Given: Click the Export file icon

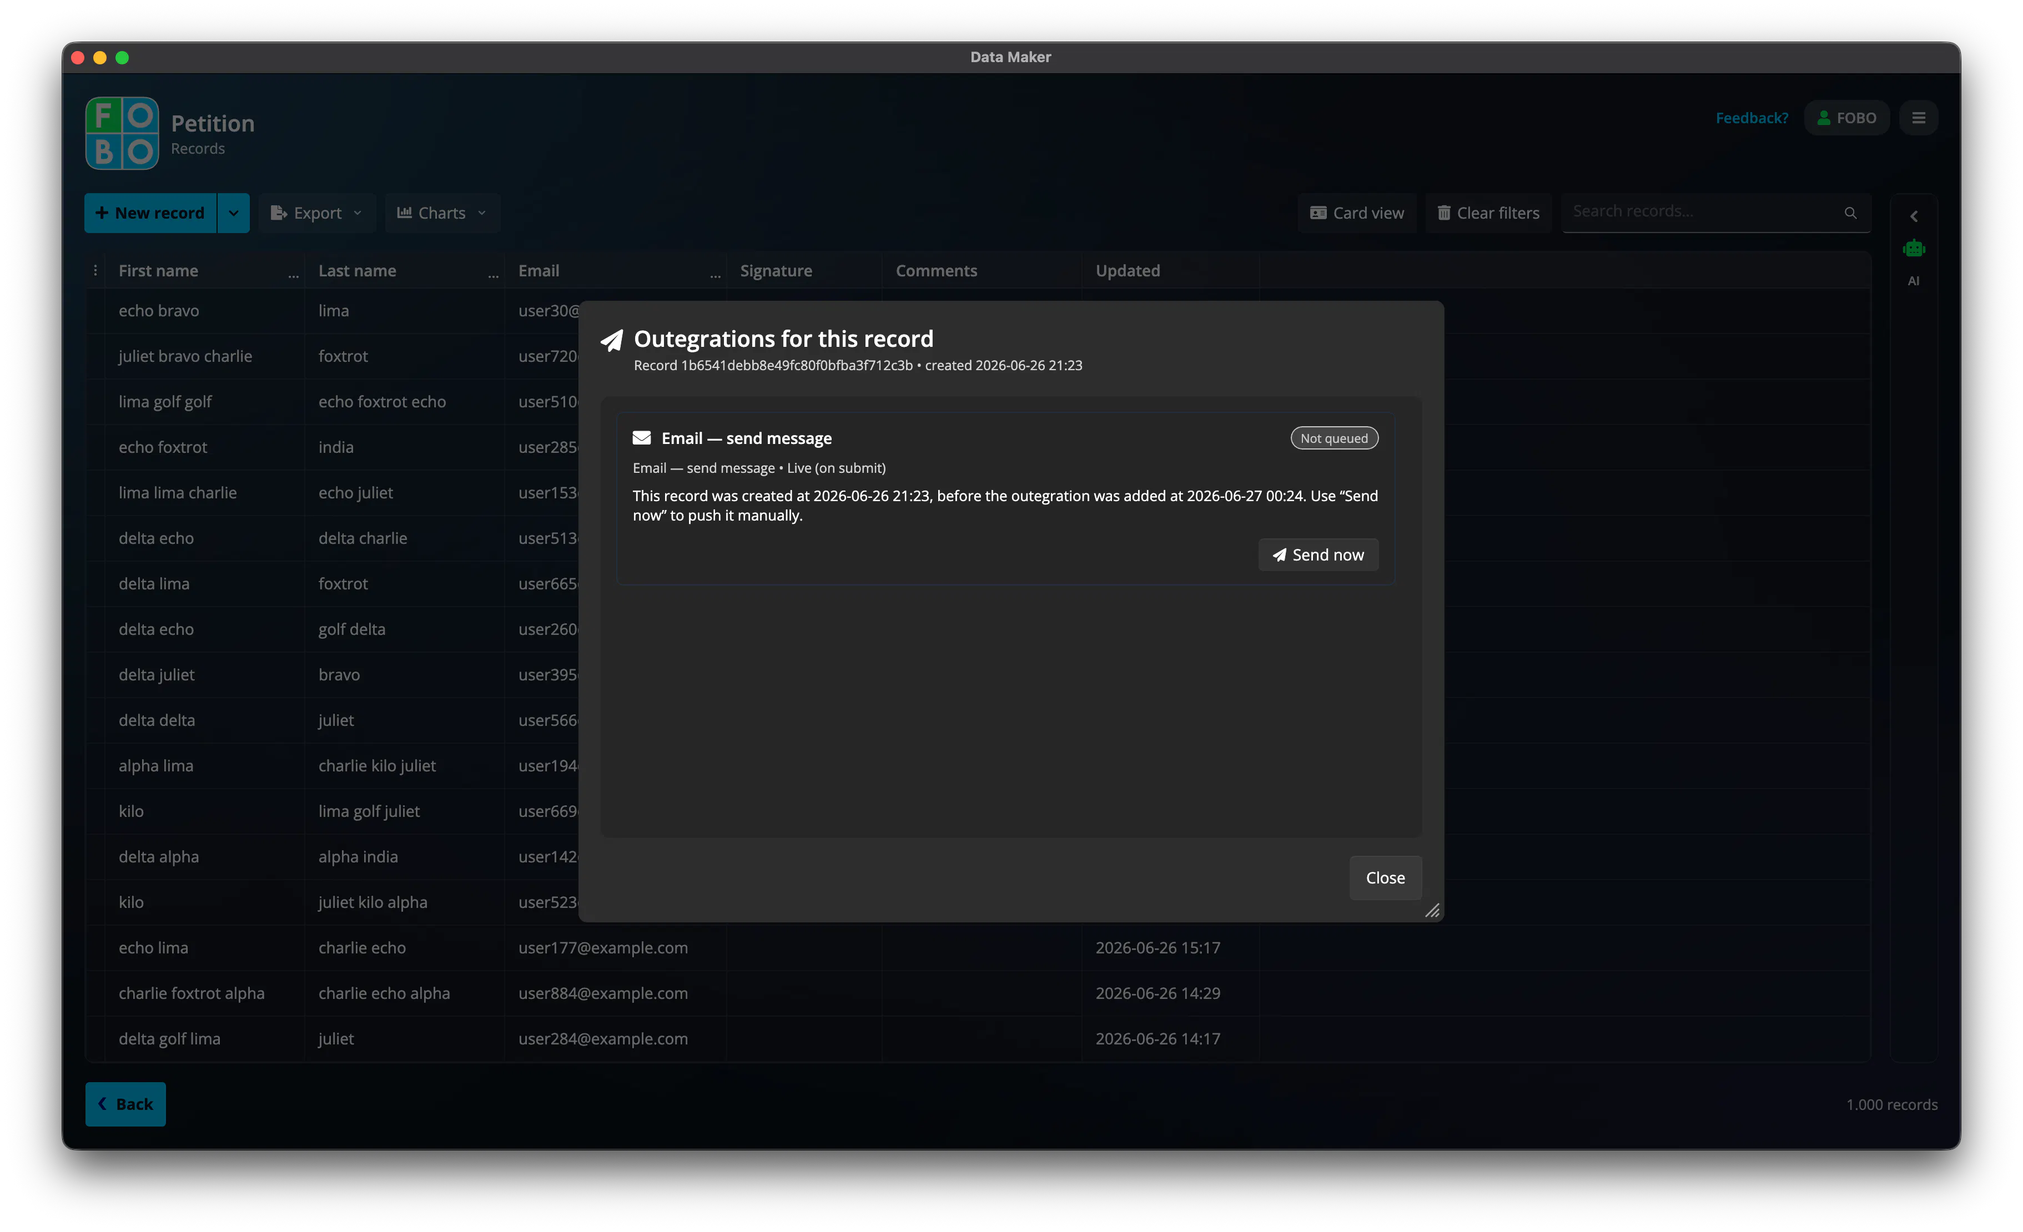Looking at the screenshot, I should coord(278,214).
